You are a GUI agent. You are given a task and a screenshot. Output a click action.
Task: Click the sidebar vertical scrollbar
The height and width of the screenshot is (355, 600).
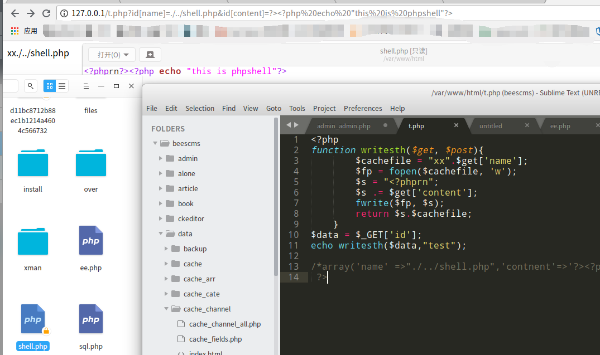[276, 197]
